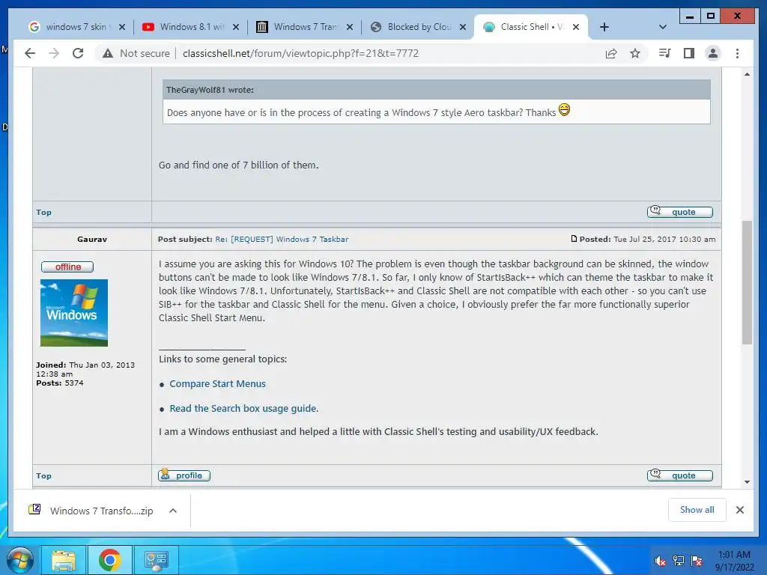This screenshot has width=767, height=575.
Task: Click the post icon beside Posted date
Action: (574, 239)
